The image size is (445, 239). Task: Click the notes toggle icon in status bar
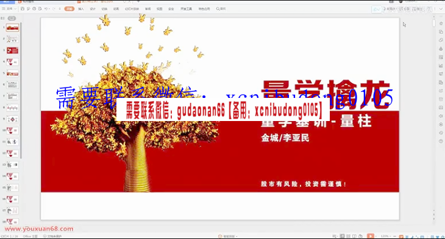pyautogui.click(x=335, y=236)
